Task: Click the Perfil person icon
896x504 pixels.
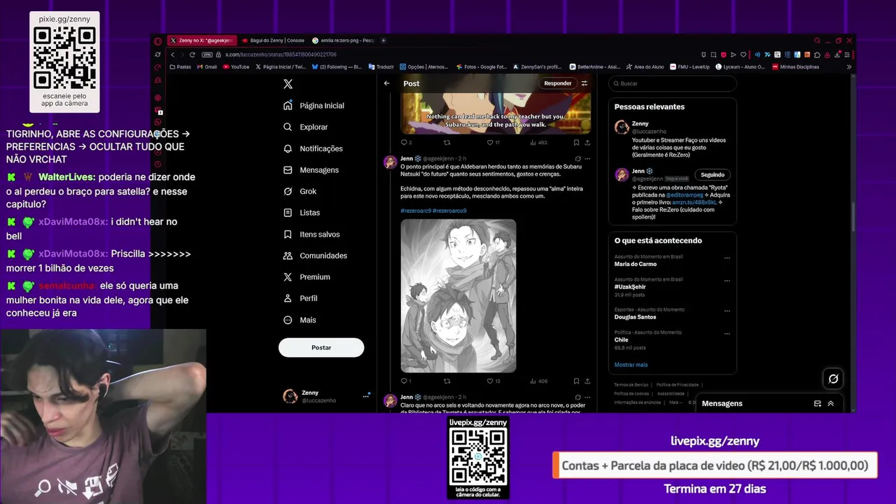Action: [288, 298]
